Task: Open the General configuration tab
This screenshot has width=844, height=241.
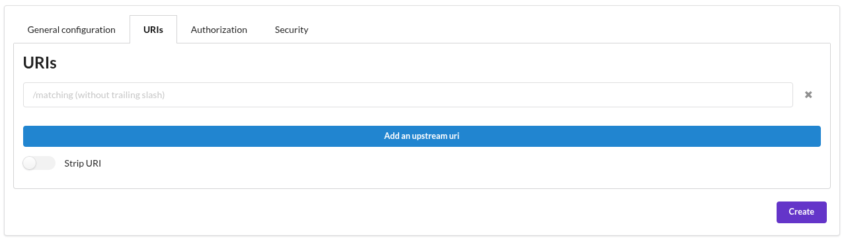Action: (71, 30)
